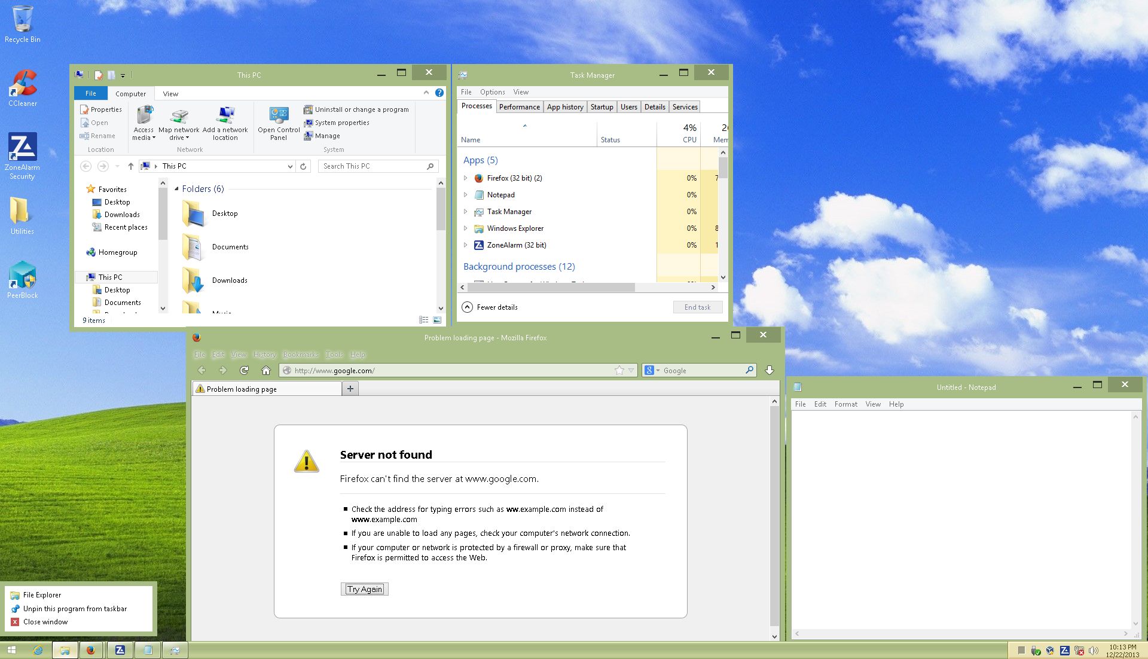Collapse Folders (6) group in This PC
Screen dimensions: 1148x659
176,189
